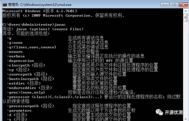Screen dimensions: 189x121
Task: Click the 开源优测 watermark text
Action: (173, 112)
